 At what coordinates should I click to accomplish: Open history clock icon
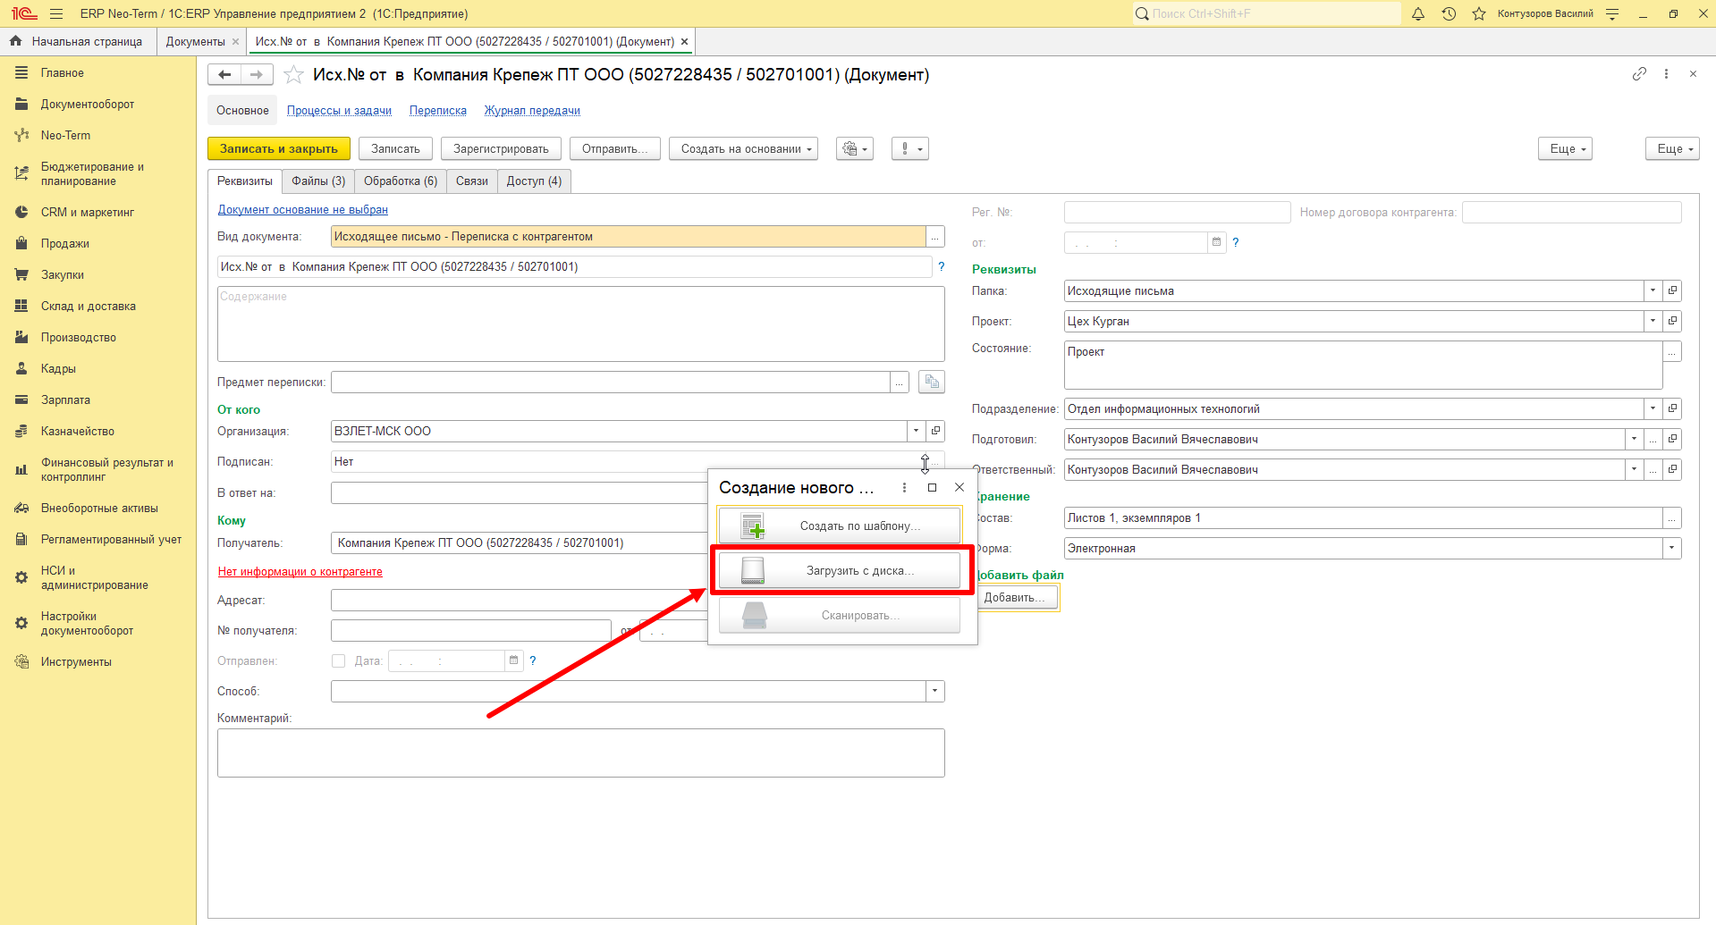click(1449, 13)
